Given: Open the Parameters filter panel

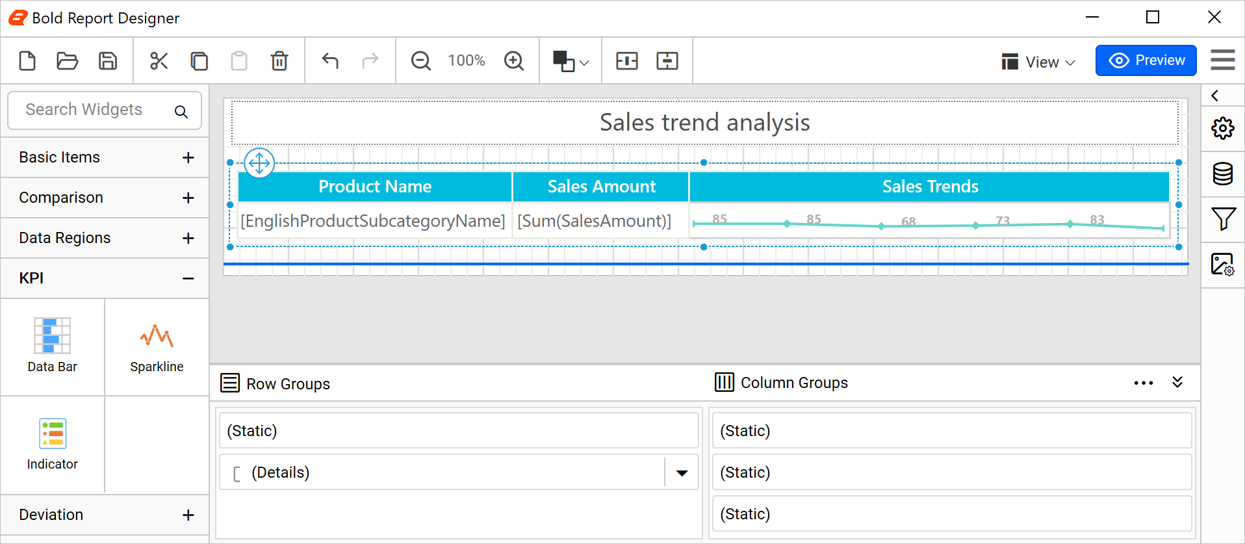Looking at the screenshot, I should [x=1223, y=219].
